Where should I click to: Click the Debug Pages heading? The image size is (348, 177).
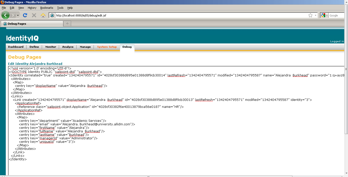click(25, 57)
